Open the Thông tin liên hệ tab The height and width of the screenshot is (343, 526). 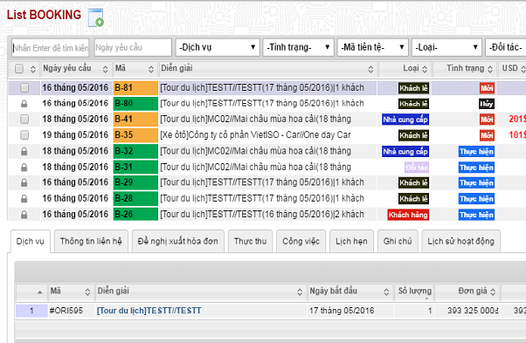click(x=91, y=241)
